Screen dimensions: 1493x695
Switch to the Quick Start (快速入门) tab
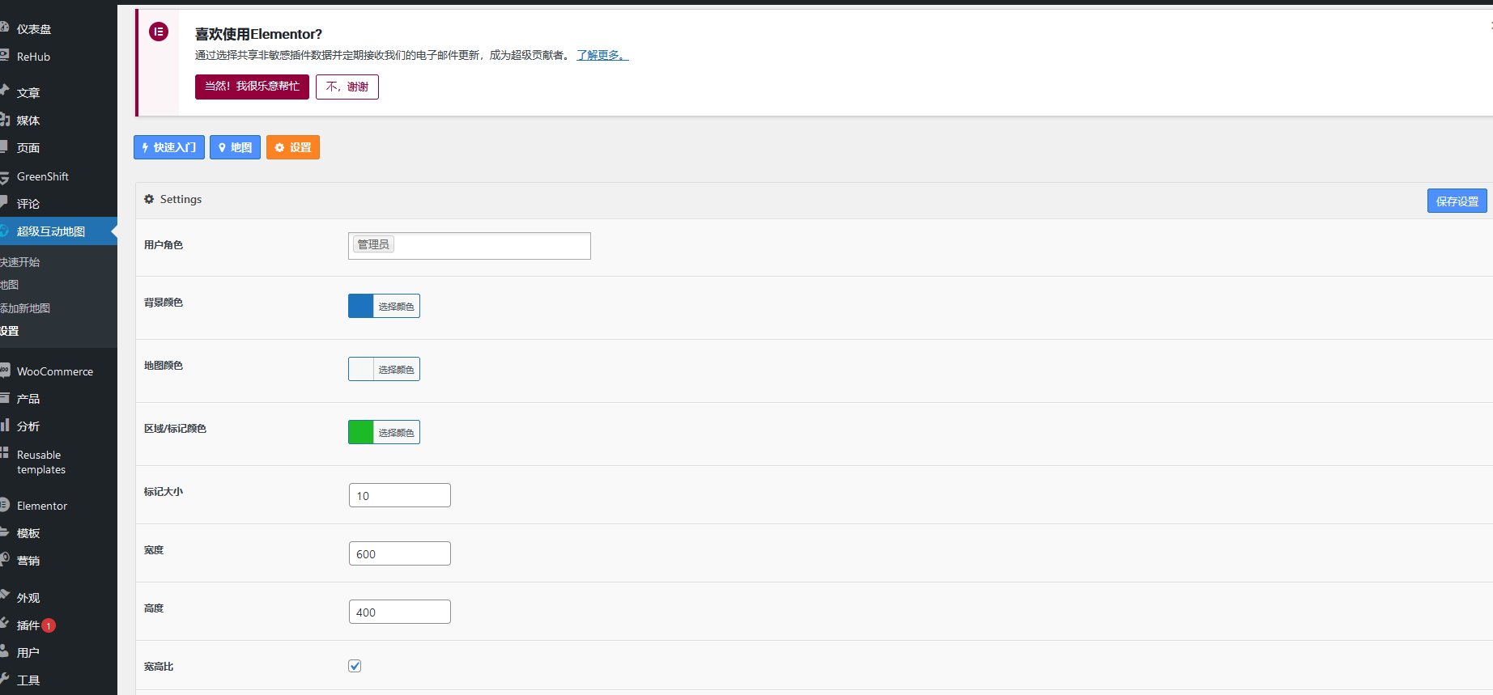point(168,147)
